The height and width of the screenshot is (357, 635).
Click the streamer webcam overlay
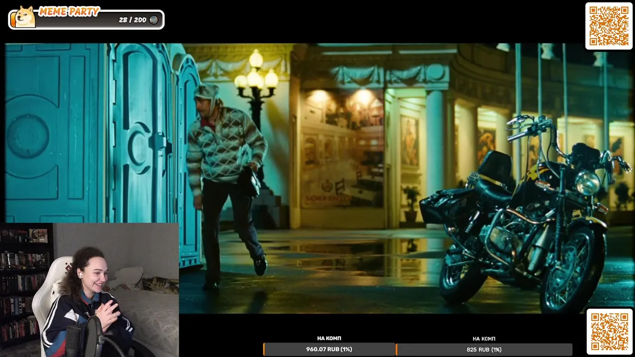click(89, 290)
